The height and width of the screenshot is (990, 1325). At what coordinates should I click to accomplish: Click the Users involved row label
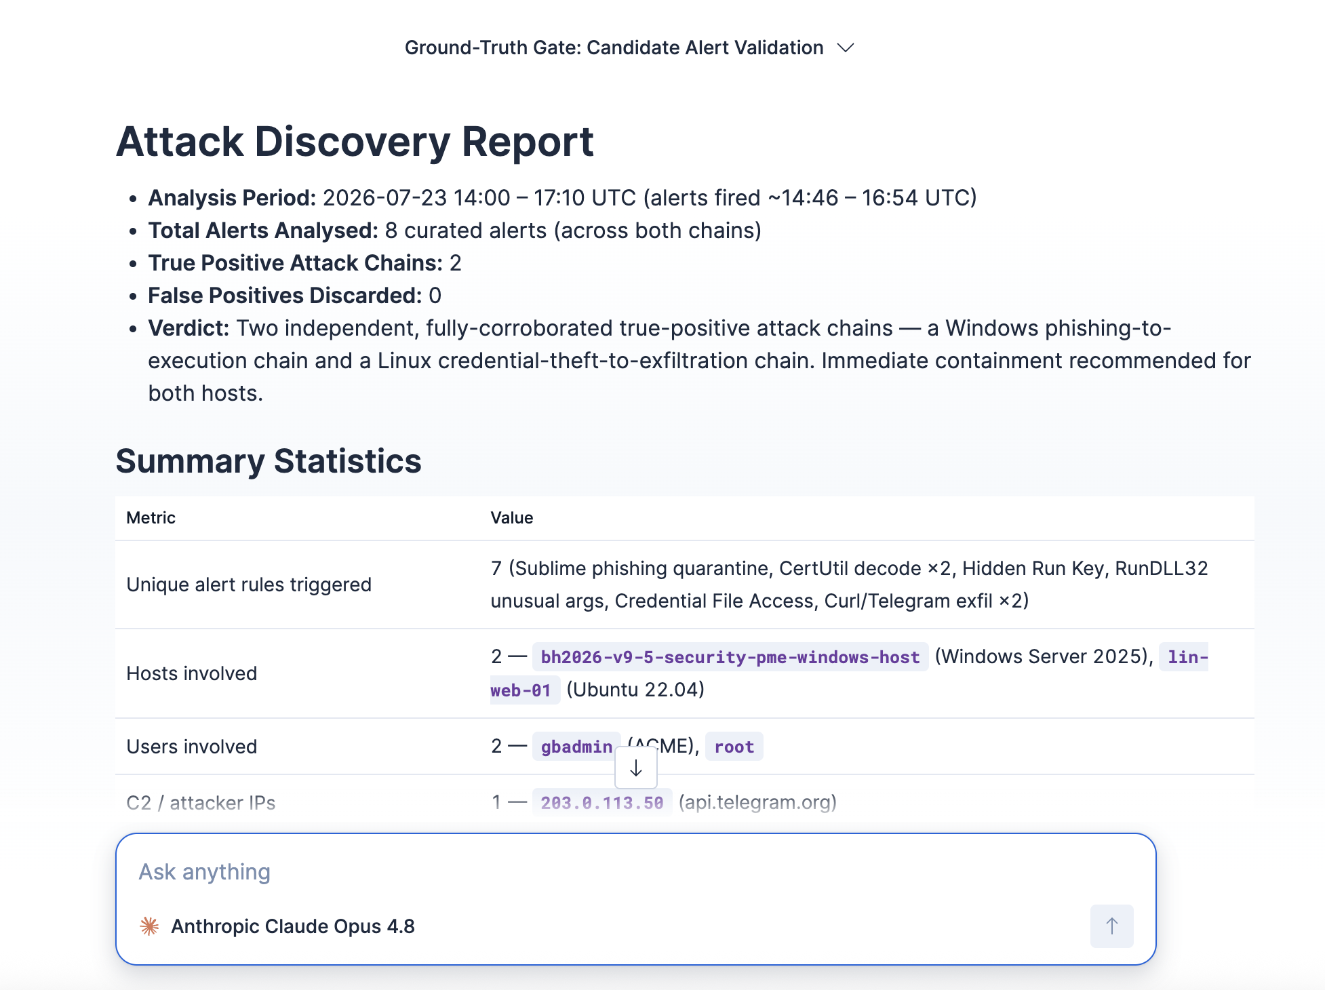[192, 747]
